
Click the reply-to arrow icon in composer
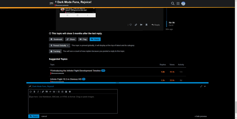point(30,86)
